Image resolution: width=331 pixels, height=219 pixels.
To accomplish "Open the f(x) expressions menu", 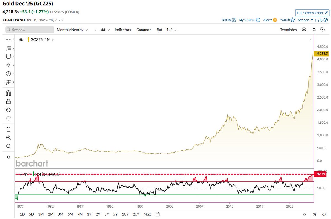I will [x=159, y=30].
